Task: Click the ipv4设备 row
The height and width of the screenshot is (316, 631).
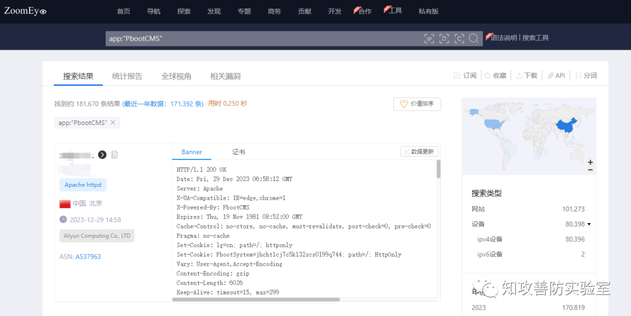Action: tap(531, 239)
